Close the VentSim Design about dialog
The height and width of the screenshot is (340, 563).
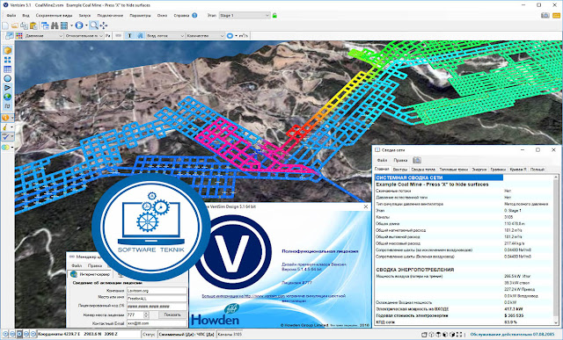click(x=366, y=206)
